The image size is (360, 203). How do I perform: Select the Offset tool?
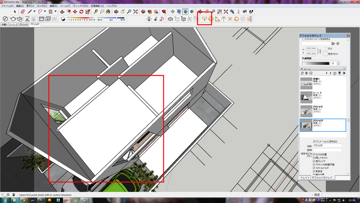pyautogui.click(x=69, y=12)
